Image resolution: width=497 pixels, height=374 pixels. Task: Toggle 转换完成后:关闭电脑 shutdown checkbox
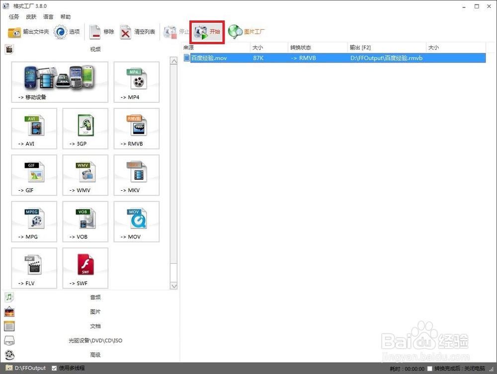point(430,369)
